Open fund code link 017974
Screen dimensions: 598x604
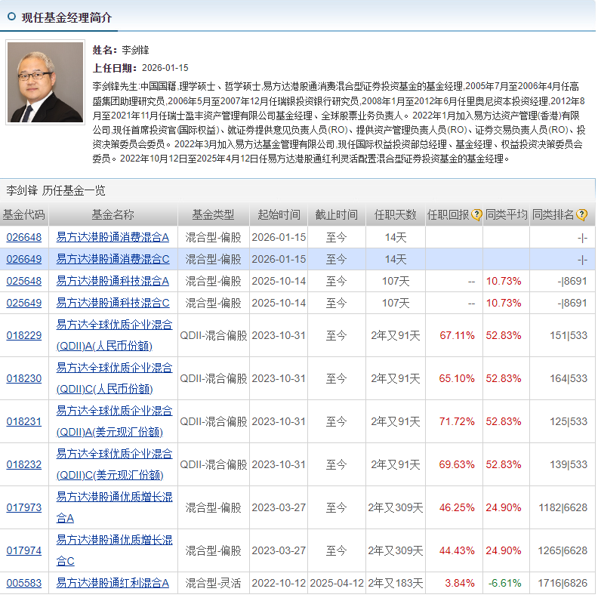tap(24, 551)
